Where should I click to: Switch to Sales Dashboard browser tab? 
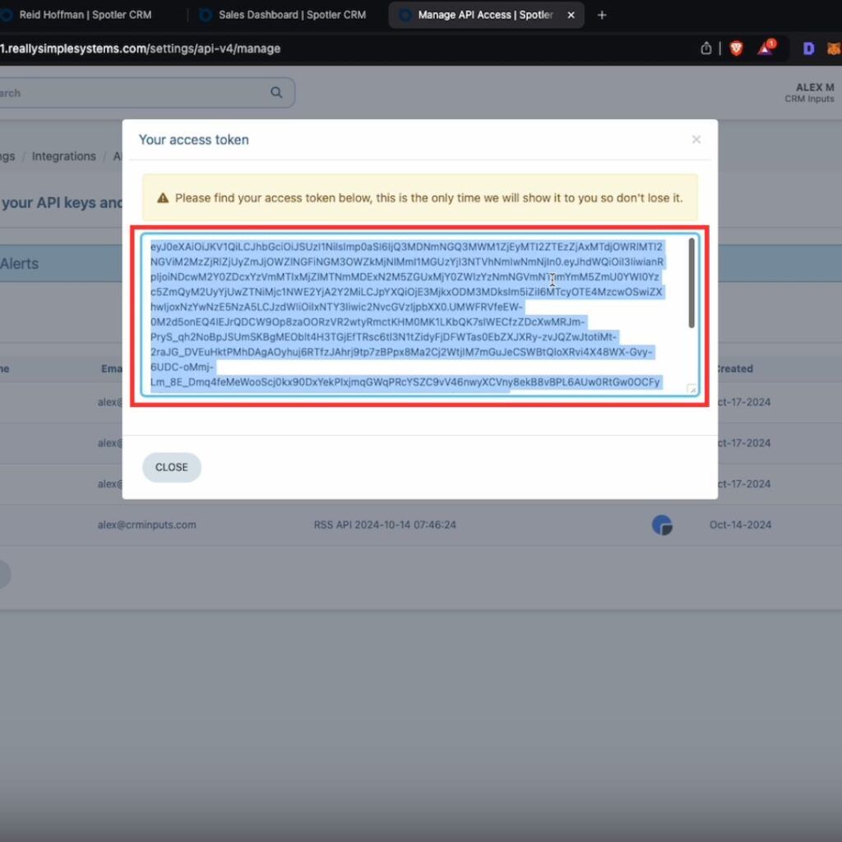pyautogui.click(x=285, y=15)
